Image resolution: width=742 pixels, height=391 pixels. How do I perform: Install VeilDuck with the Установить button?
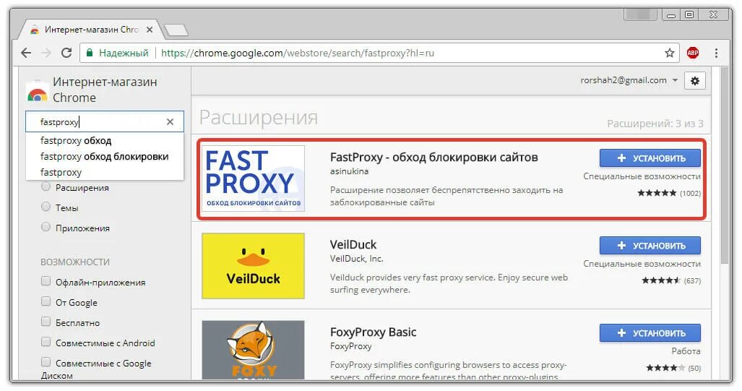[650, 246]
